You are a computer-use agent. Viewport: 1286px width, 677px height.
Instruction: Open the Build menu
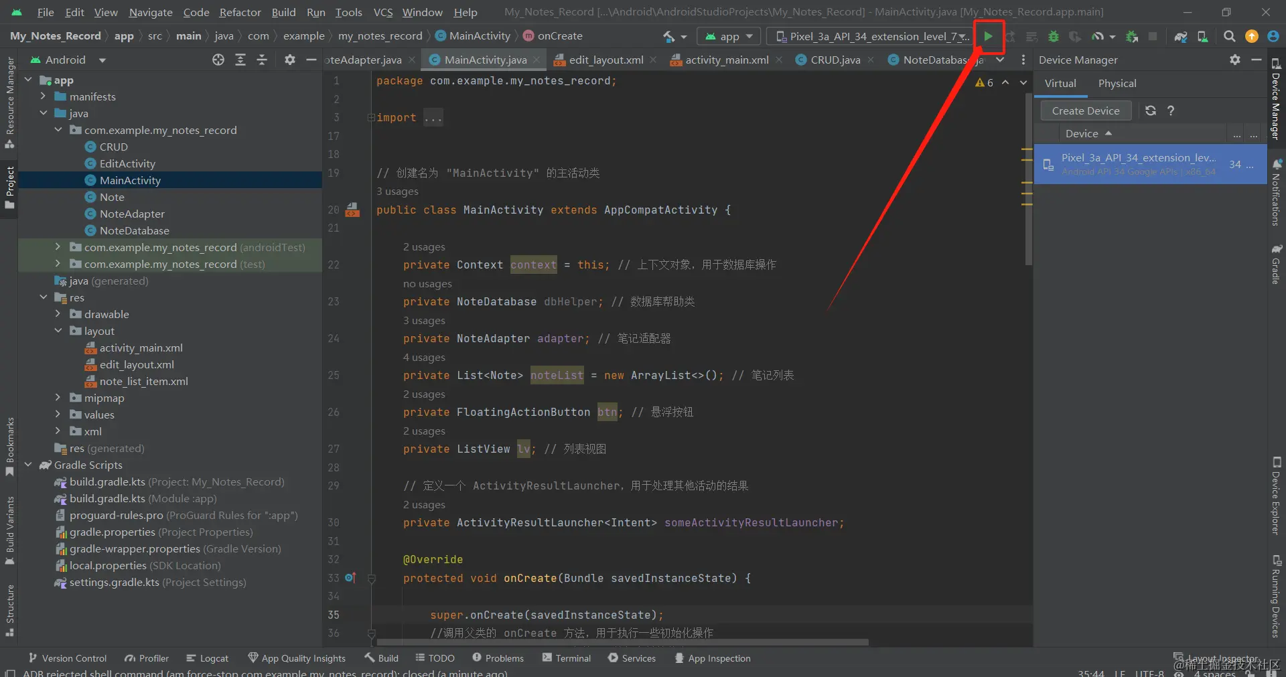[x=283, y=12]
